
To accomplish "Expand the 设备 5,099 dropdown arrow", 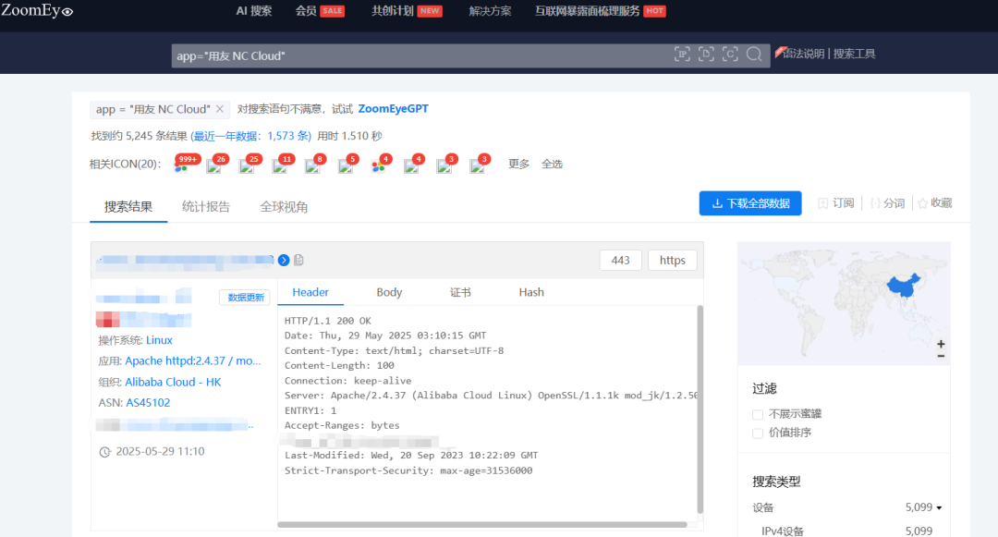I will tap(939, 507).
